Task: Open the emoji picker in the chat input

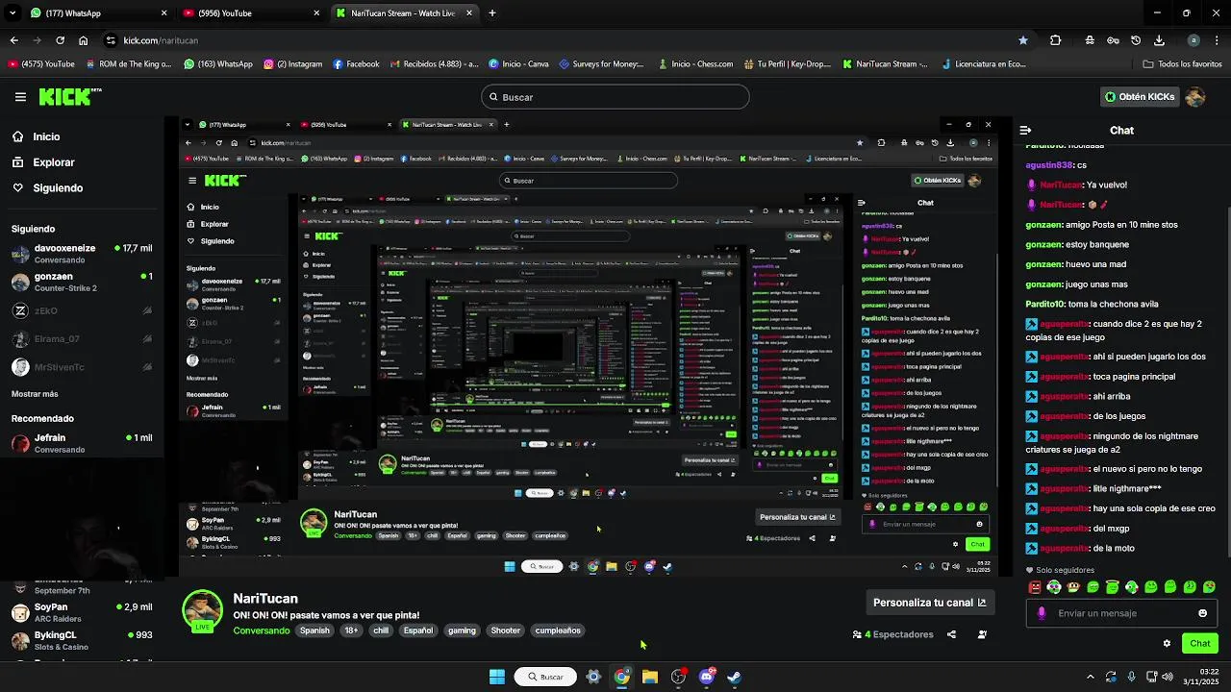Action: point(1202,613)
